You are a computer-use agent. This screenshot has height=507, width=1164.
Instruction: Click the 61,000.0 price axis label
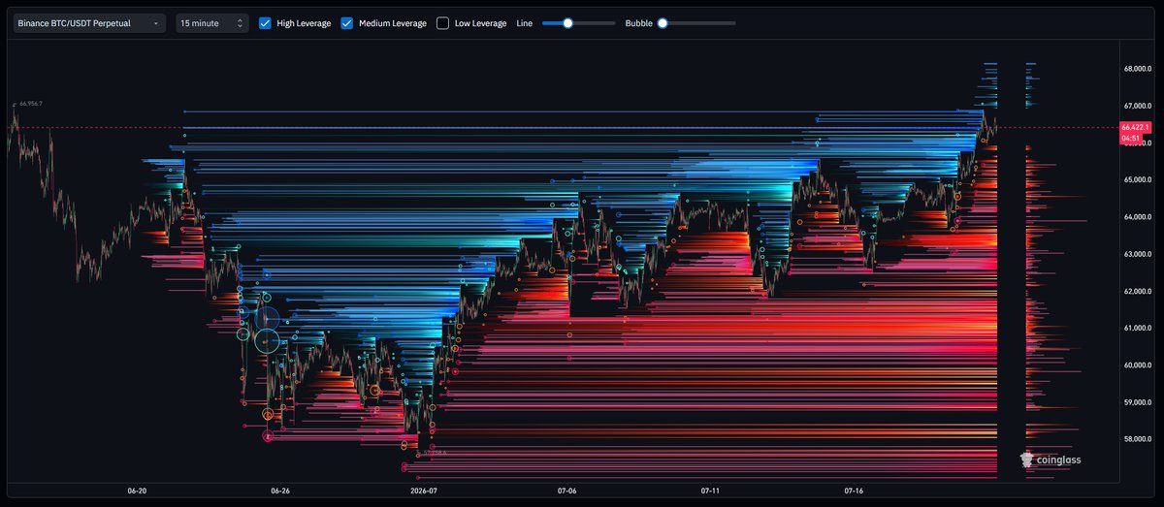pos(1137,329)
